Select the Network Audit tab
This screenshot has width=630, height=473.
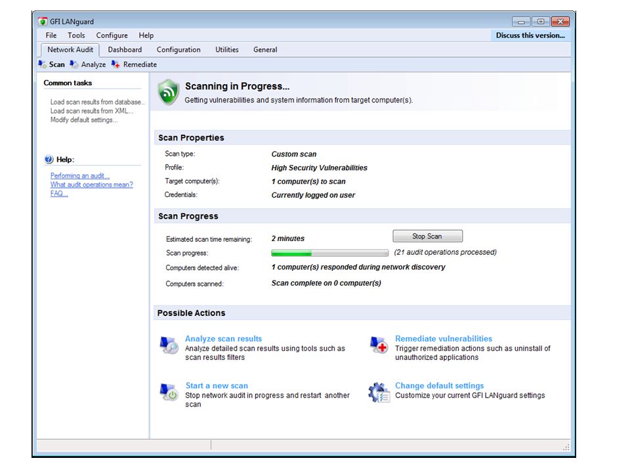click(x=70, y=50)
